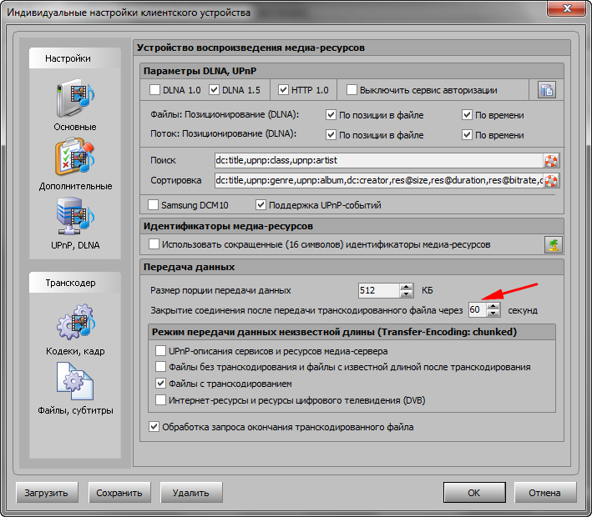The width and height of the screenshot is (592, 517).
Task: Increase data portion size with up arrow
Action: [407, 287]
